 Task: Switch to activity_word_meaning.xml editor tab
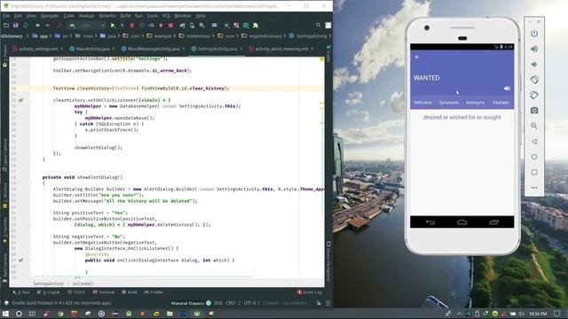click(x=281, y=49)
